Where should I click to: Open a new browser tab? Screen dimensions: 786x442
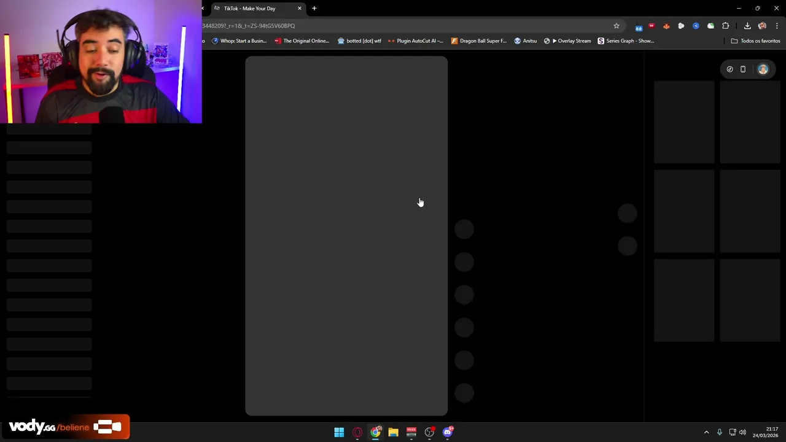coord(314,9)
